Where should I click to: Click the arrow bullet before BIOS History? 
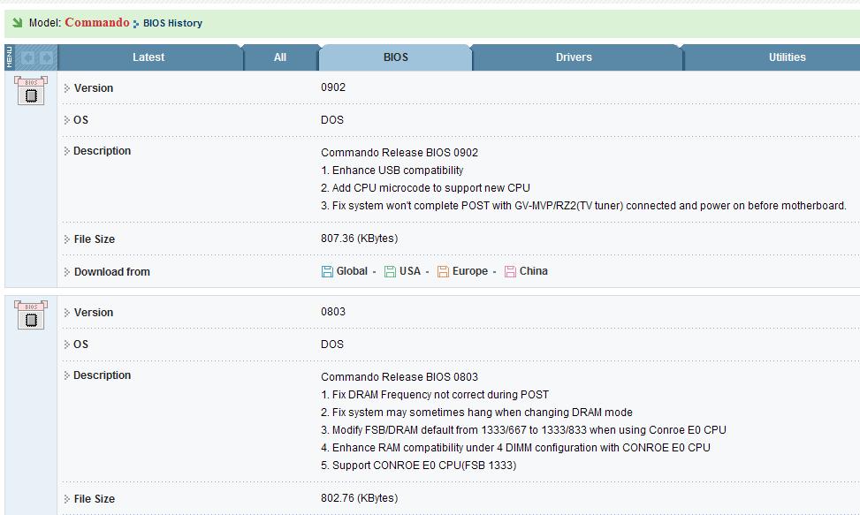136,24
